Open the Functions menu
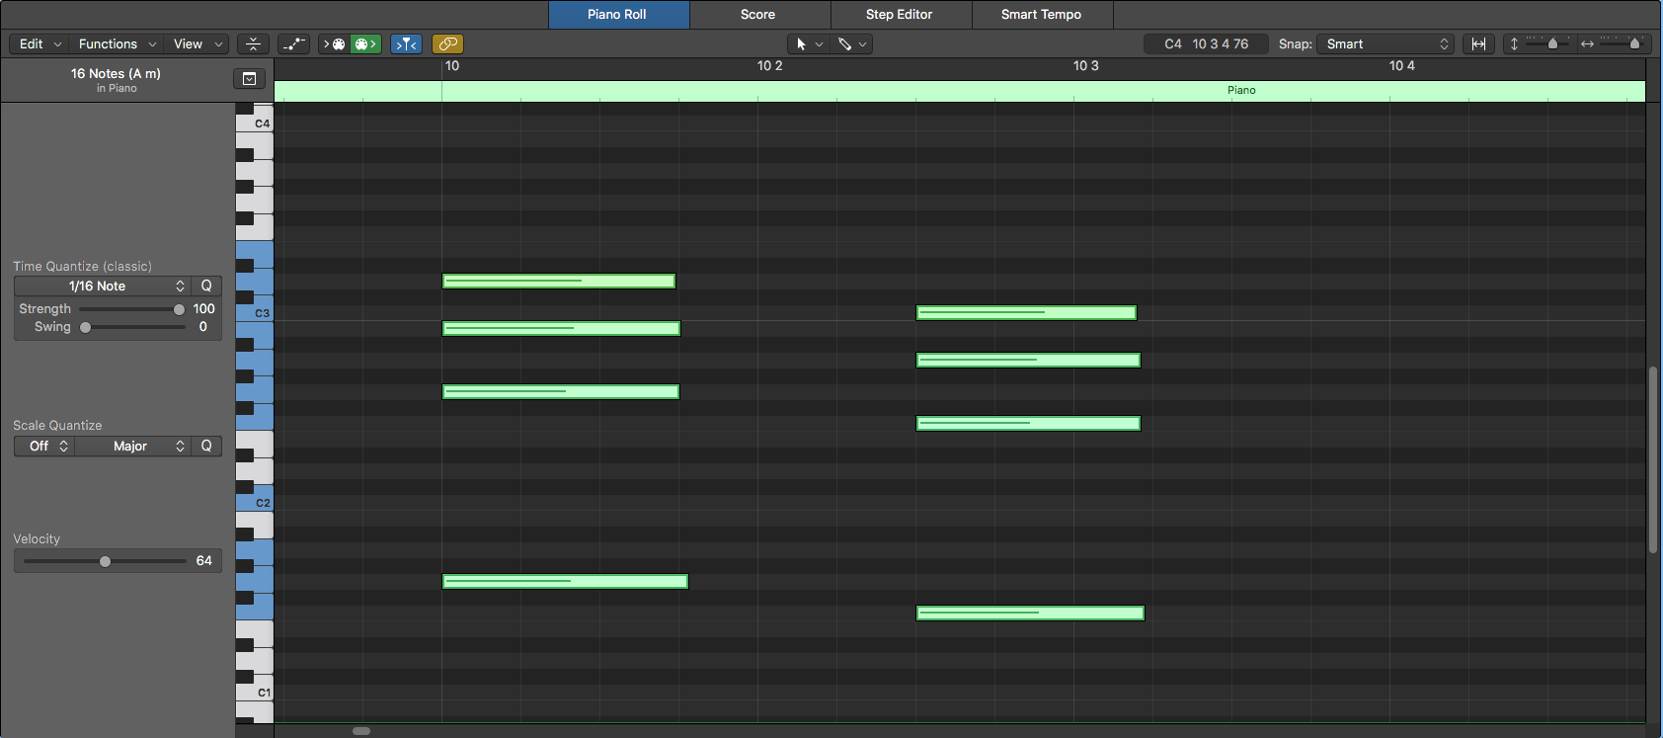Image resolution: width=1663 pixels, height=738 pixels. click(117, 44)
